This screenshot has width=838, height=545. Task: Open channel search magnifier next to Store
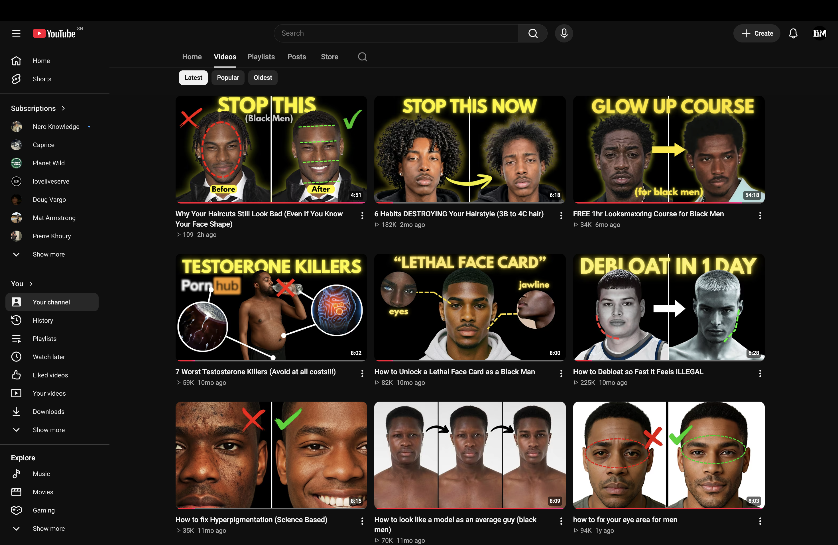(x=362, y=57)
